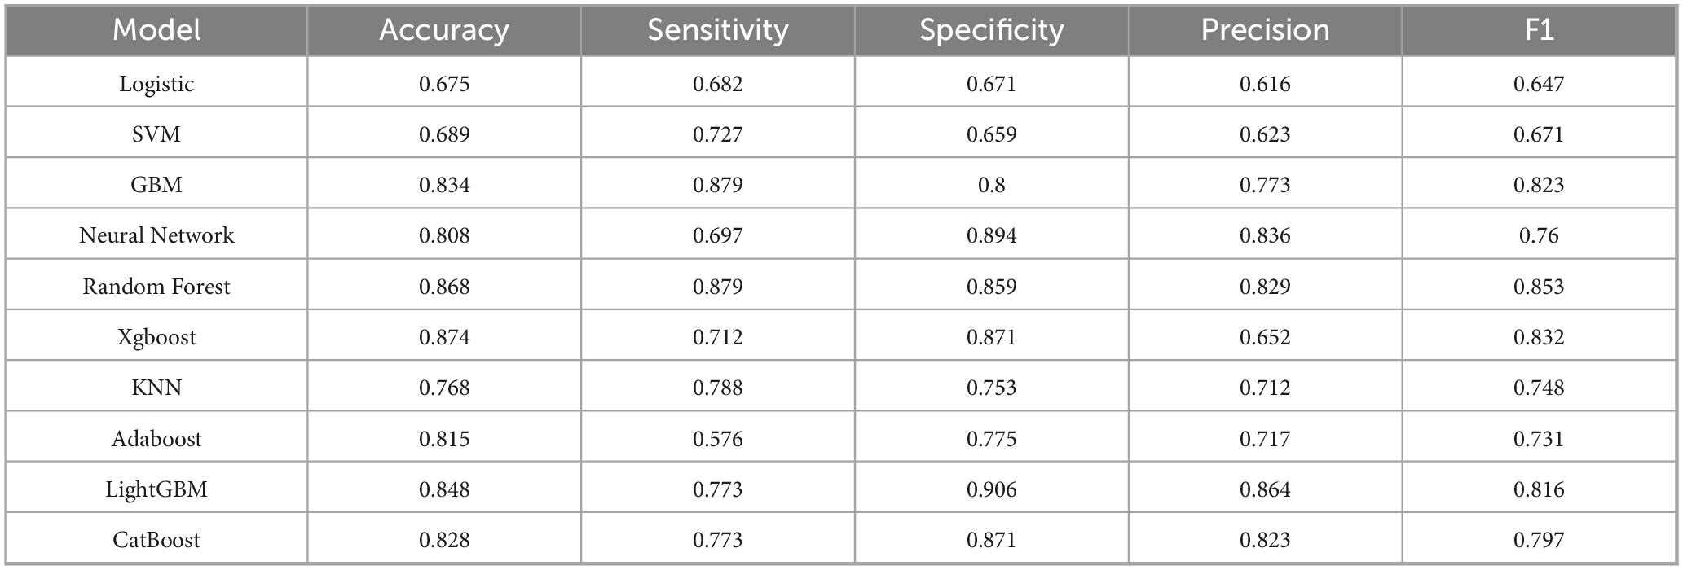This screenshot has height=570, width=1683.
Task: Click the Precision column header
Action: pyautogui.click(x=1265, y=30)
